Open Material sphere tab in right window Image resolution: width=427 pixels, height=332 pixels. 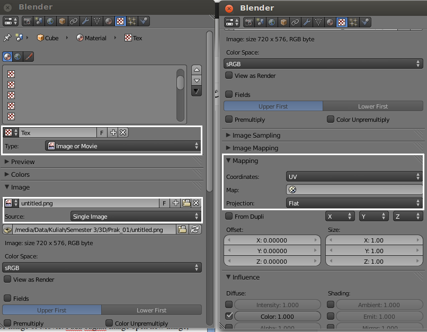[x=330, y=22]
